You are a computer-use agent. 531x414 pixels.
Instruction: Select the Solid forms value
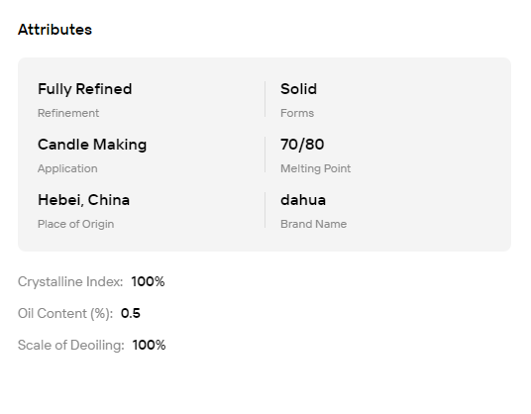298,89
